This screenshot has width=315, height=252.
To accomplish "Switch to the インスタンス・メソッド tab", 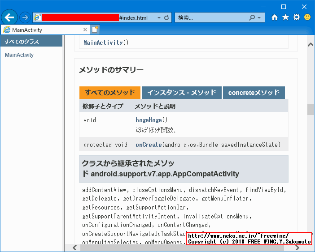I will coord(182,93).
